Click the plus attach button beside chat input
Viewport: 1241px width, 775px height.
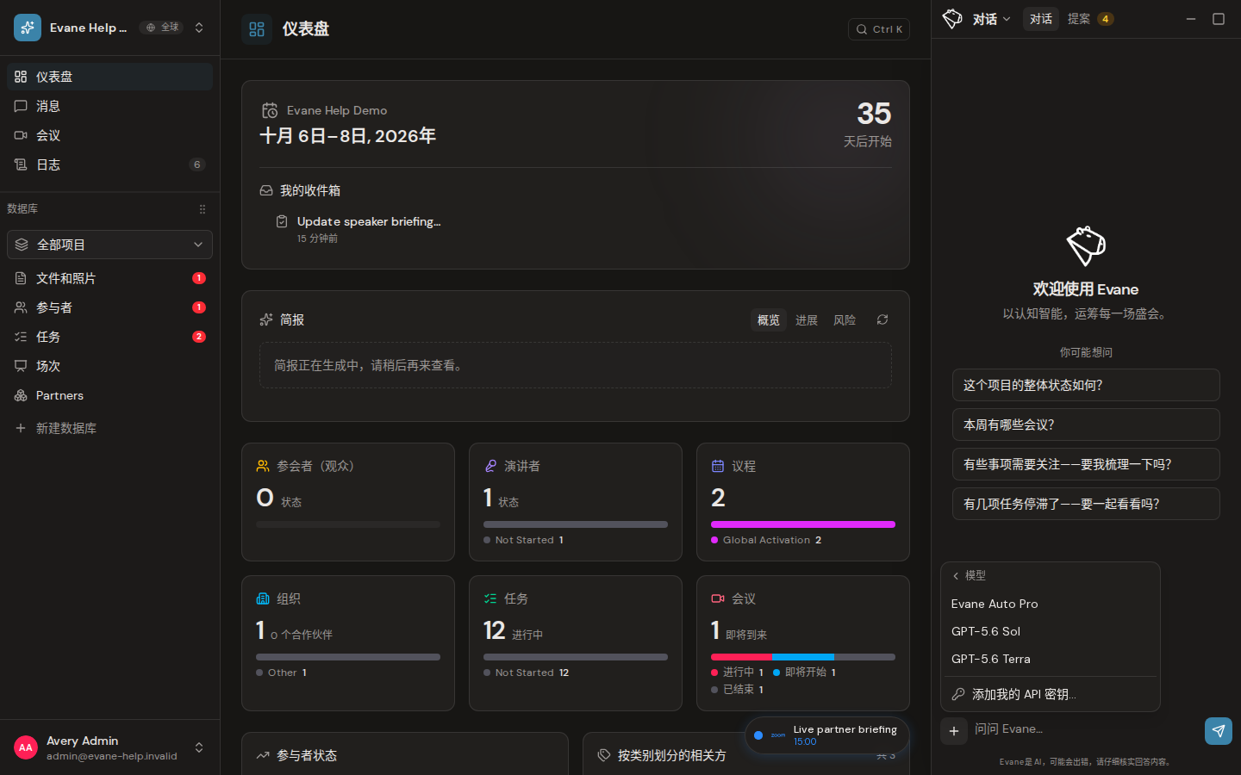tap(954, 731)
